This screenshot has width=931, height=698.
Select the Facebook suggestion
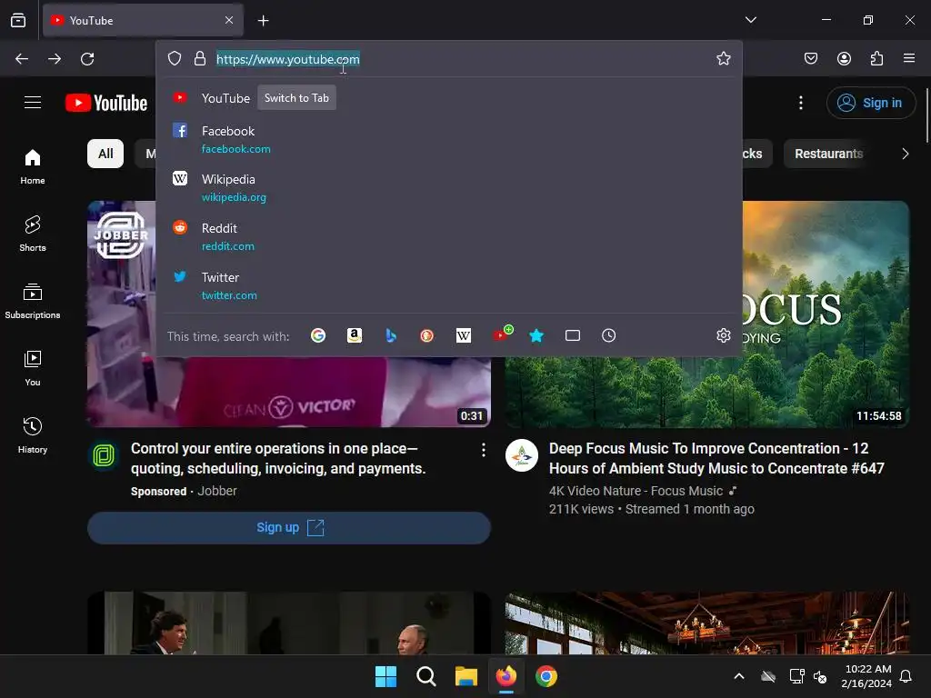coord(449,139)
